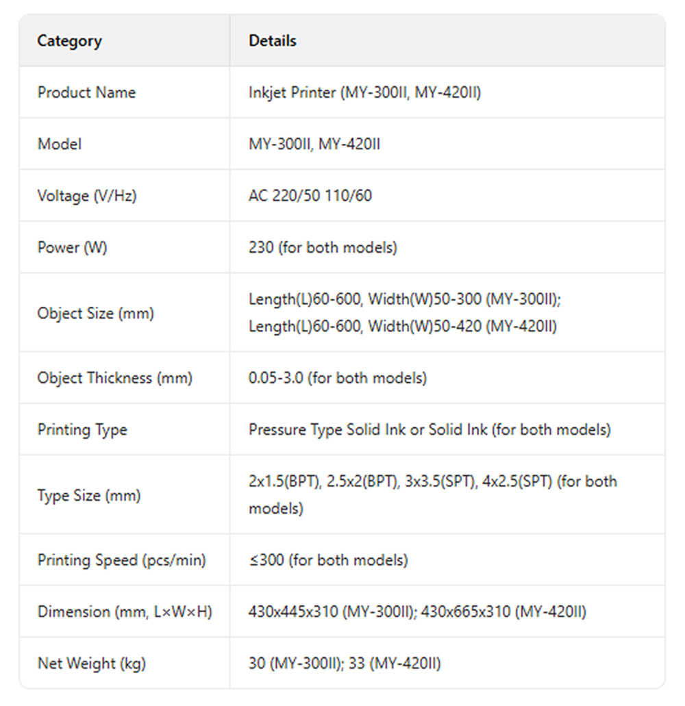Click the Printing Type row label
The height and width of the screenshot is (706, 685).
tap(82, 430)
